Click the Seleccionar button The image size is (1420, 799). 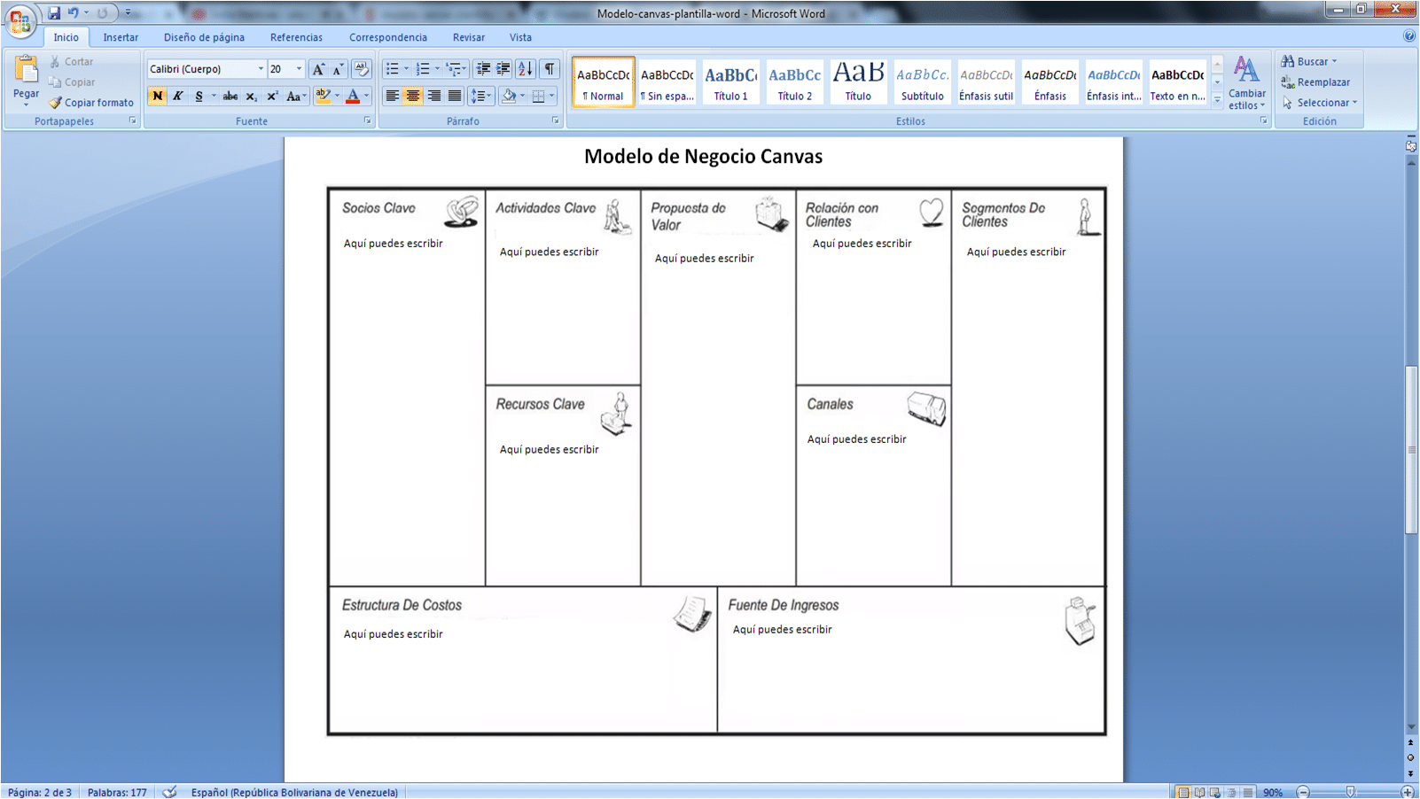coord(1319,103)
